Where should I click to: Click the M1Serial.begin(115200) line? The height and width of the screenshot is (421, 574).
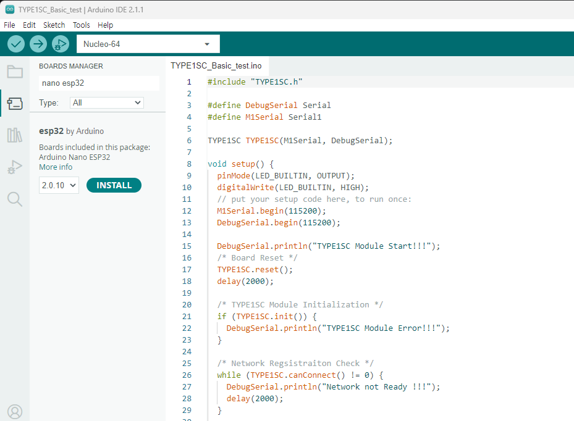[x=271, y=211]
